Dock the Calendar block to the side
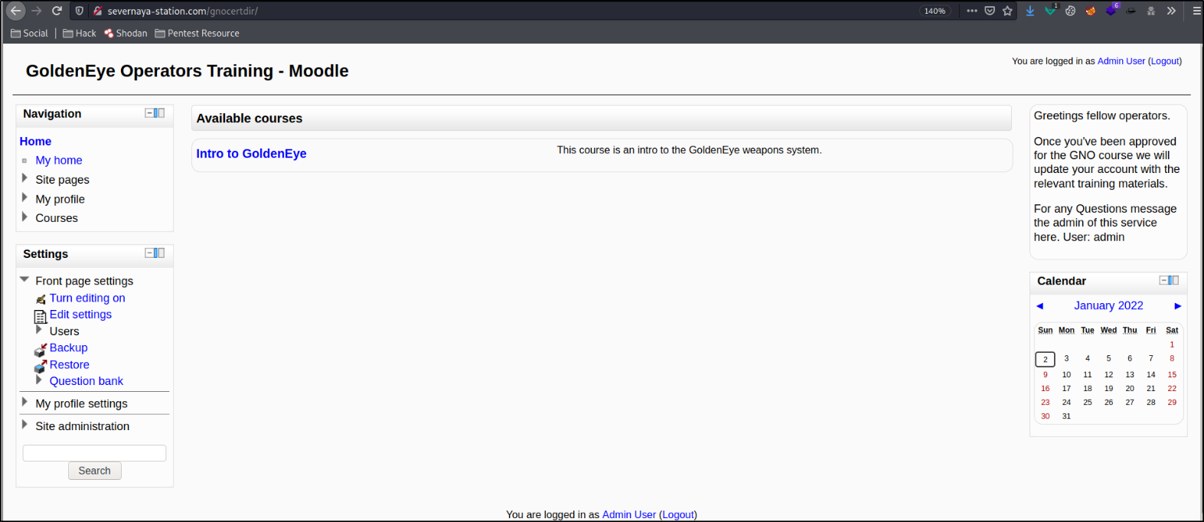 pyautogui.click(x=1174, y=281)
